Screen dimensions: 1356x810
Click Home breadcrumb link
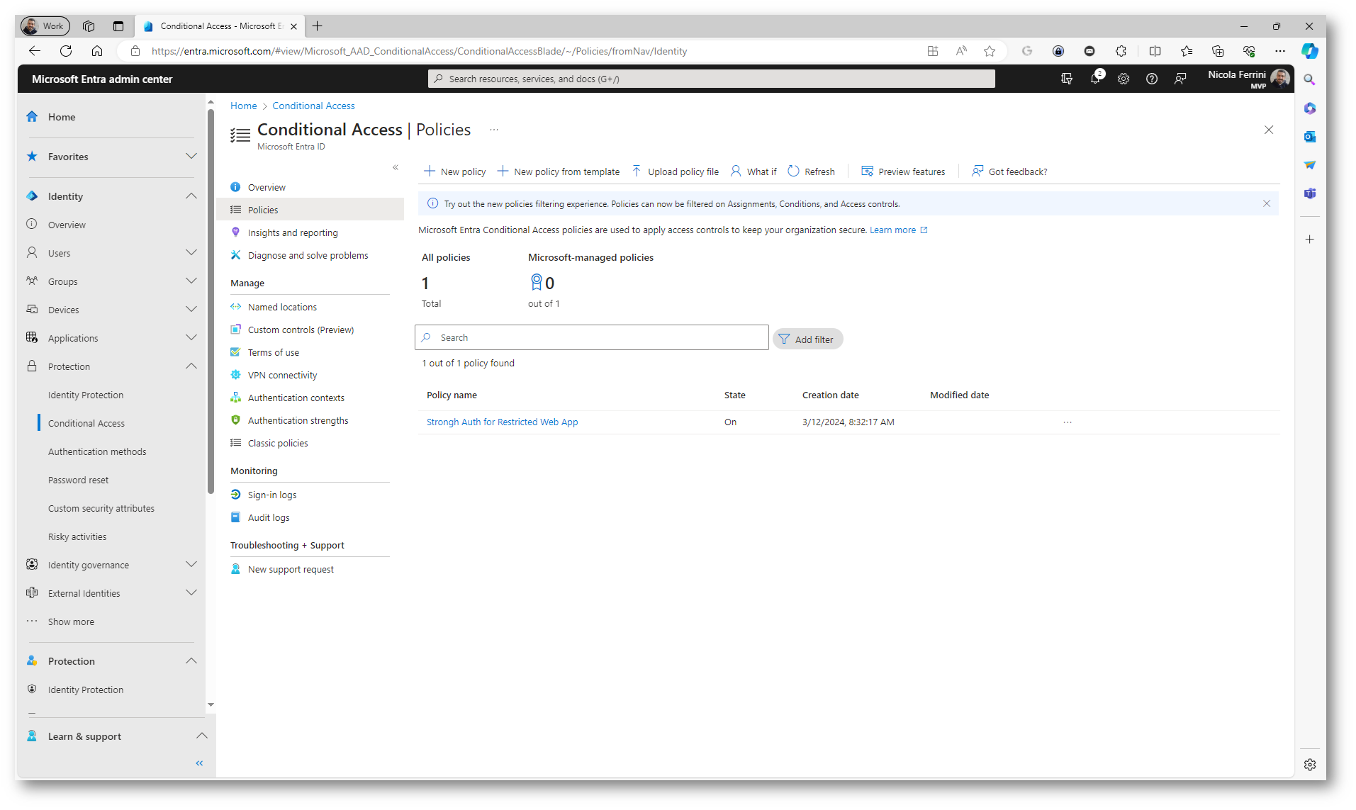pyautogui.click(x=243, y=106)
